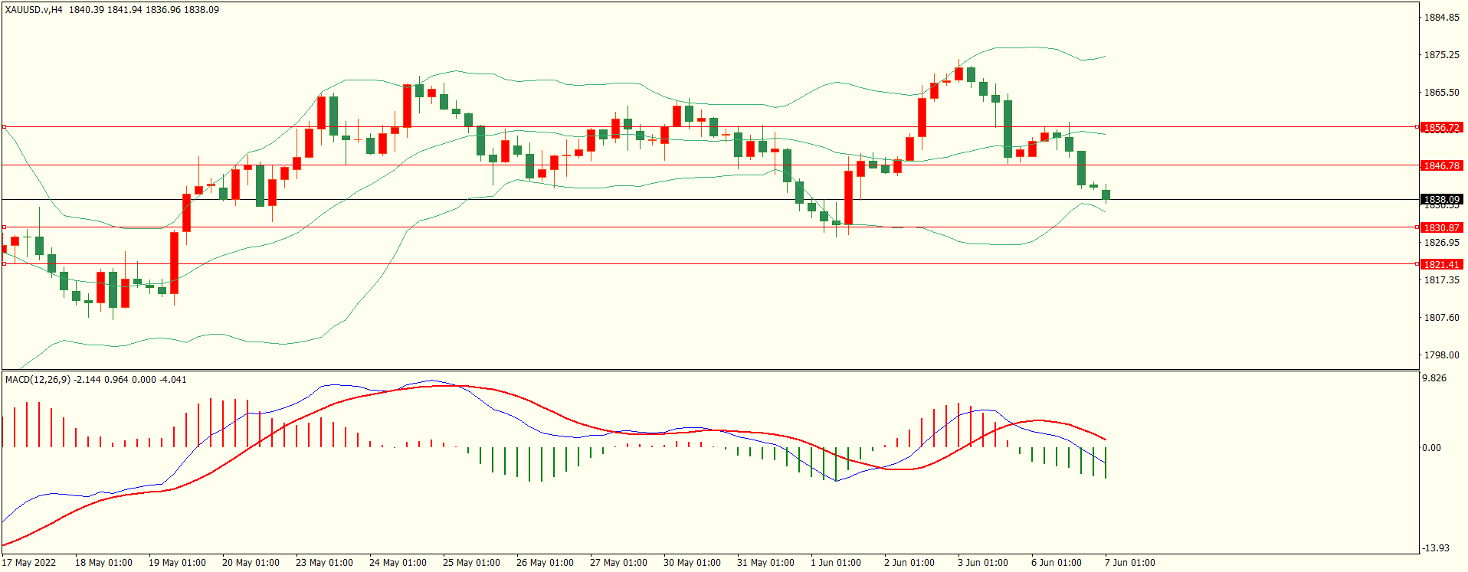The height and width of the screenshot is (572, 1468).
Task: Click the 20 May 01:00 time label
Action: pyautogui.click(x=251, y=563)
